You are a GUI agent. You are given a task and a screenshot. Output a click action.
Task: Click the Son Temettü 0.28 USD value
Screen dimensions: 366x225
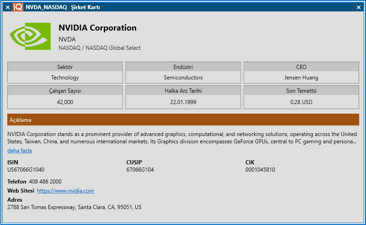301,102
